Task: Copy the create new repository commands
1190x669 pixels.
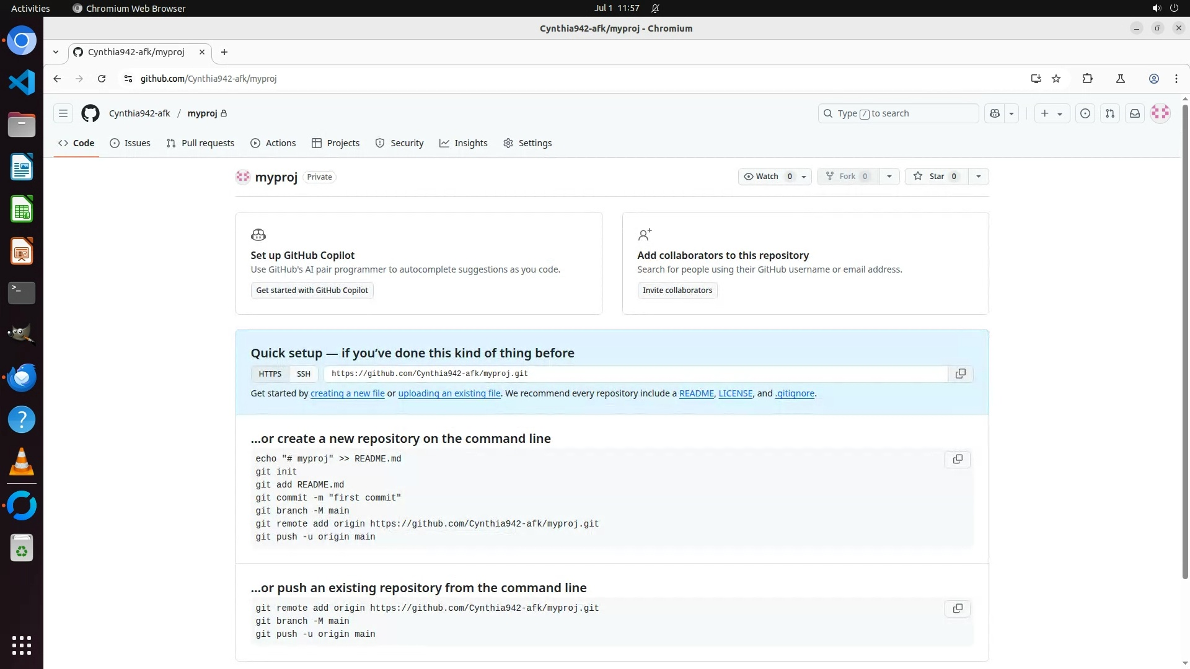Action: pos(957,460)
